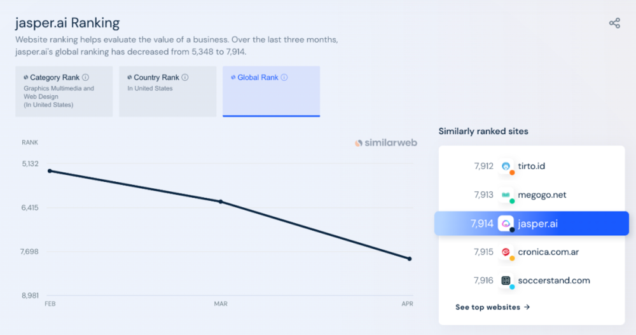This screenshot has height=335, width=636.
Task: Click FEB data point on chart
Action: [50, 171]
